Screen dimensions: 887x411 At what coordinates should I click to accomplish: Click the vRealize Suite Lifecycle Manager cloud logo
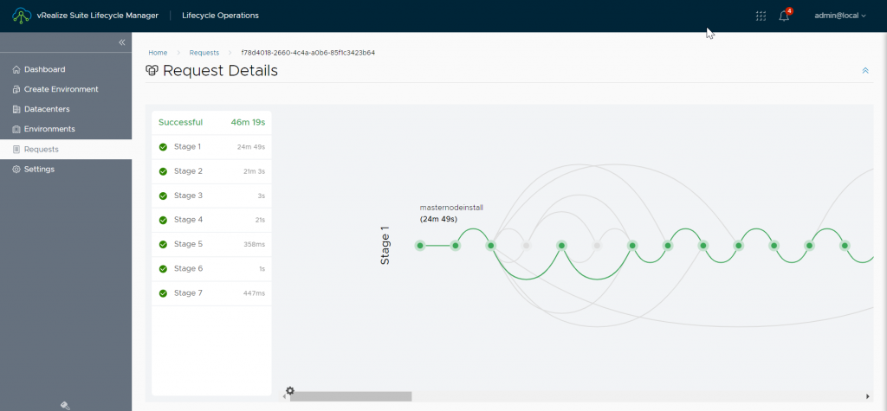coord(22,16)
